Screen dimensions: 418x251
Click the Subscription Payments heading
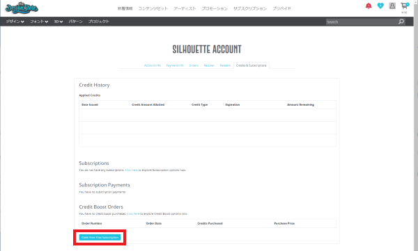coord(104,185)
